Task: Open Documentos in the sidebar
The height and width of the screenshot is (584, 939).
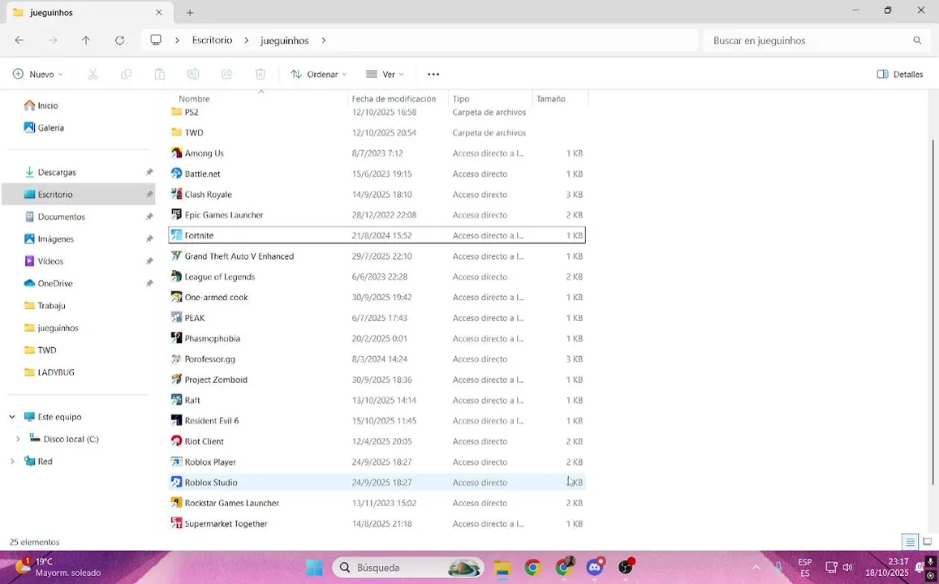Action: [61, 217]
